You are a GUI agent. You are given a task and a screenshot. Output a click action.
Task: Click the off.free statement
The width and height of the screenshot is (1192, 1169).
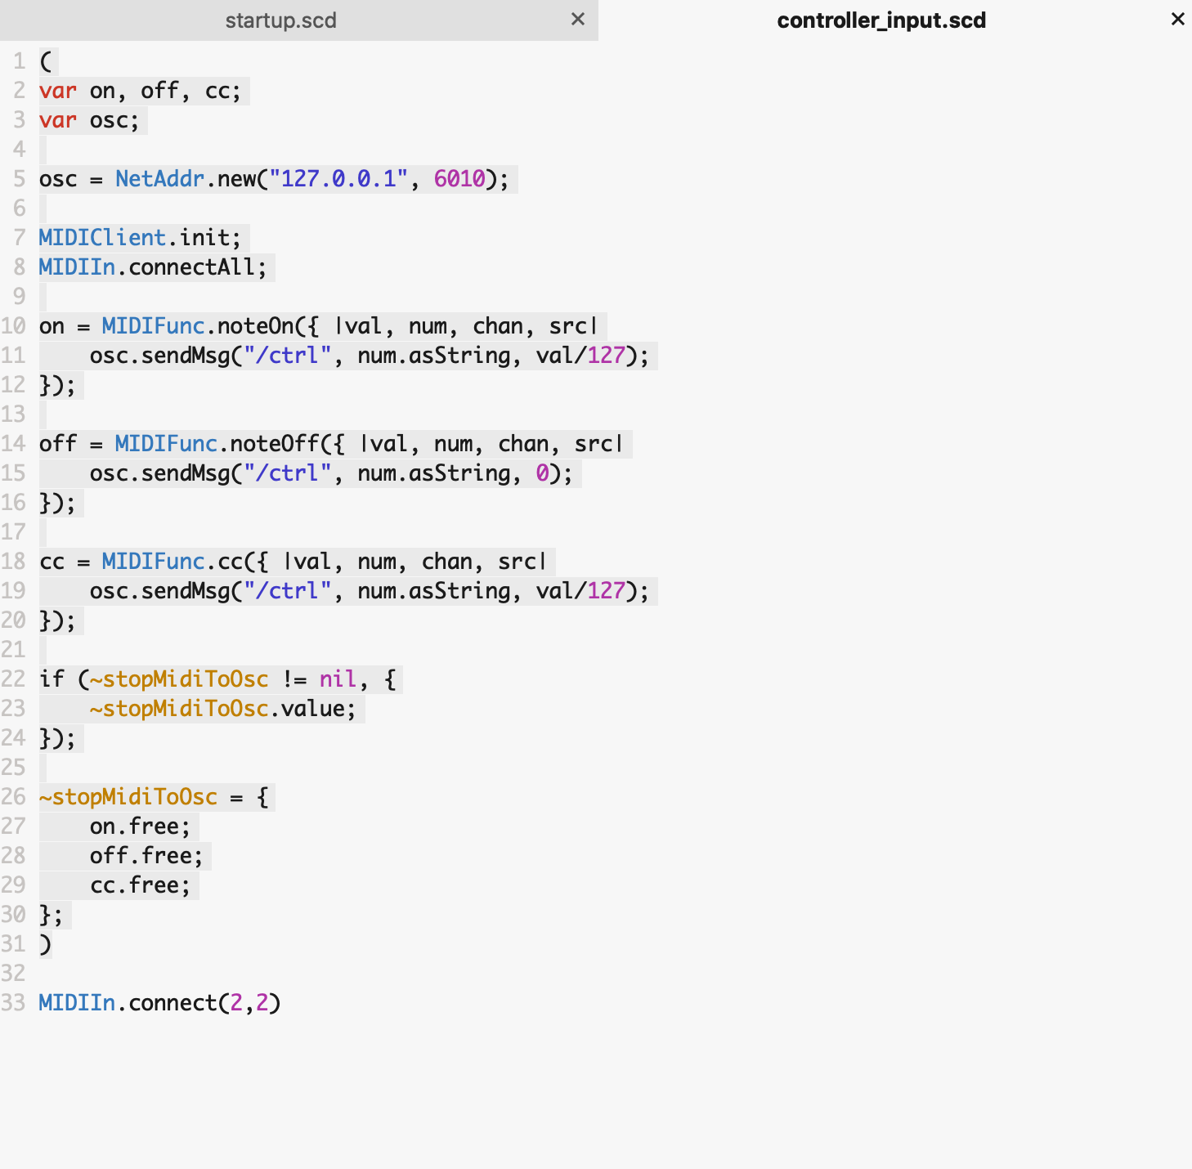[x=146, y=856]
